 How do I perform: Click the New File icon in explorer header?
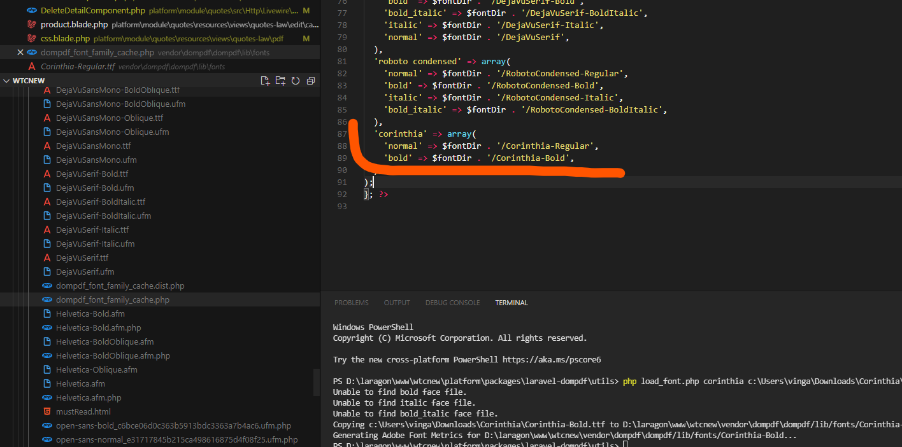(x=266, y=81)
